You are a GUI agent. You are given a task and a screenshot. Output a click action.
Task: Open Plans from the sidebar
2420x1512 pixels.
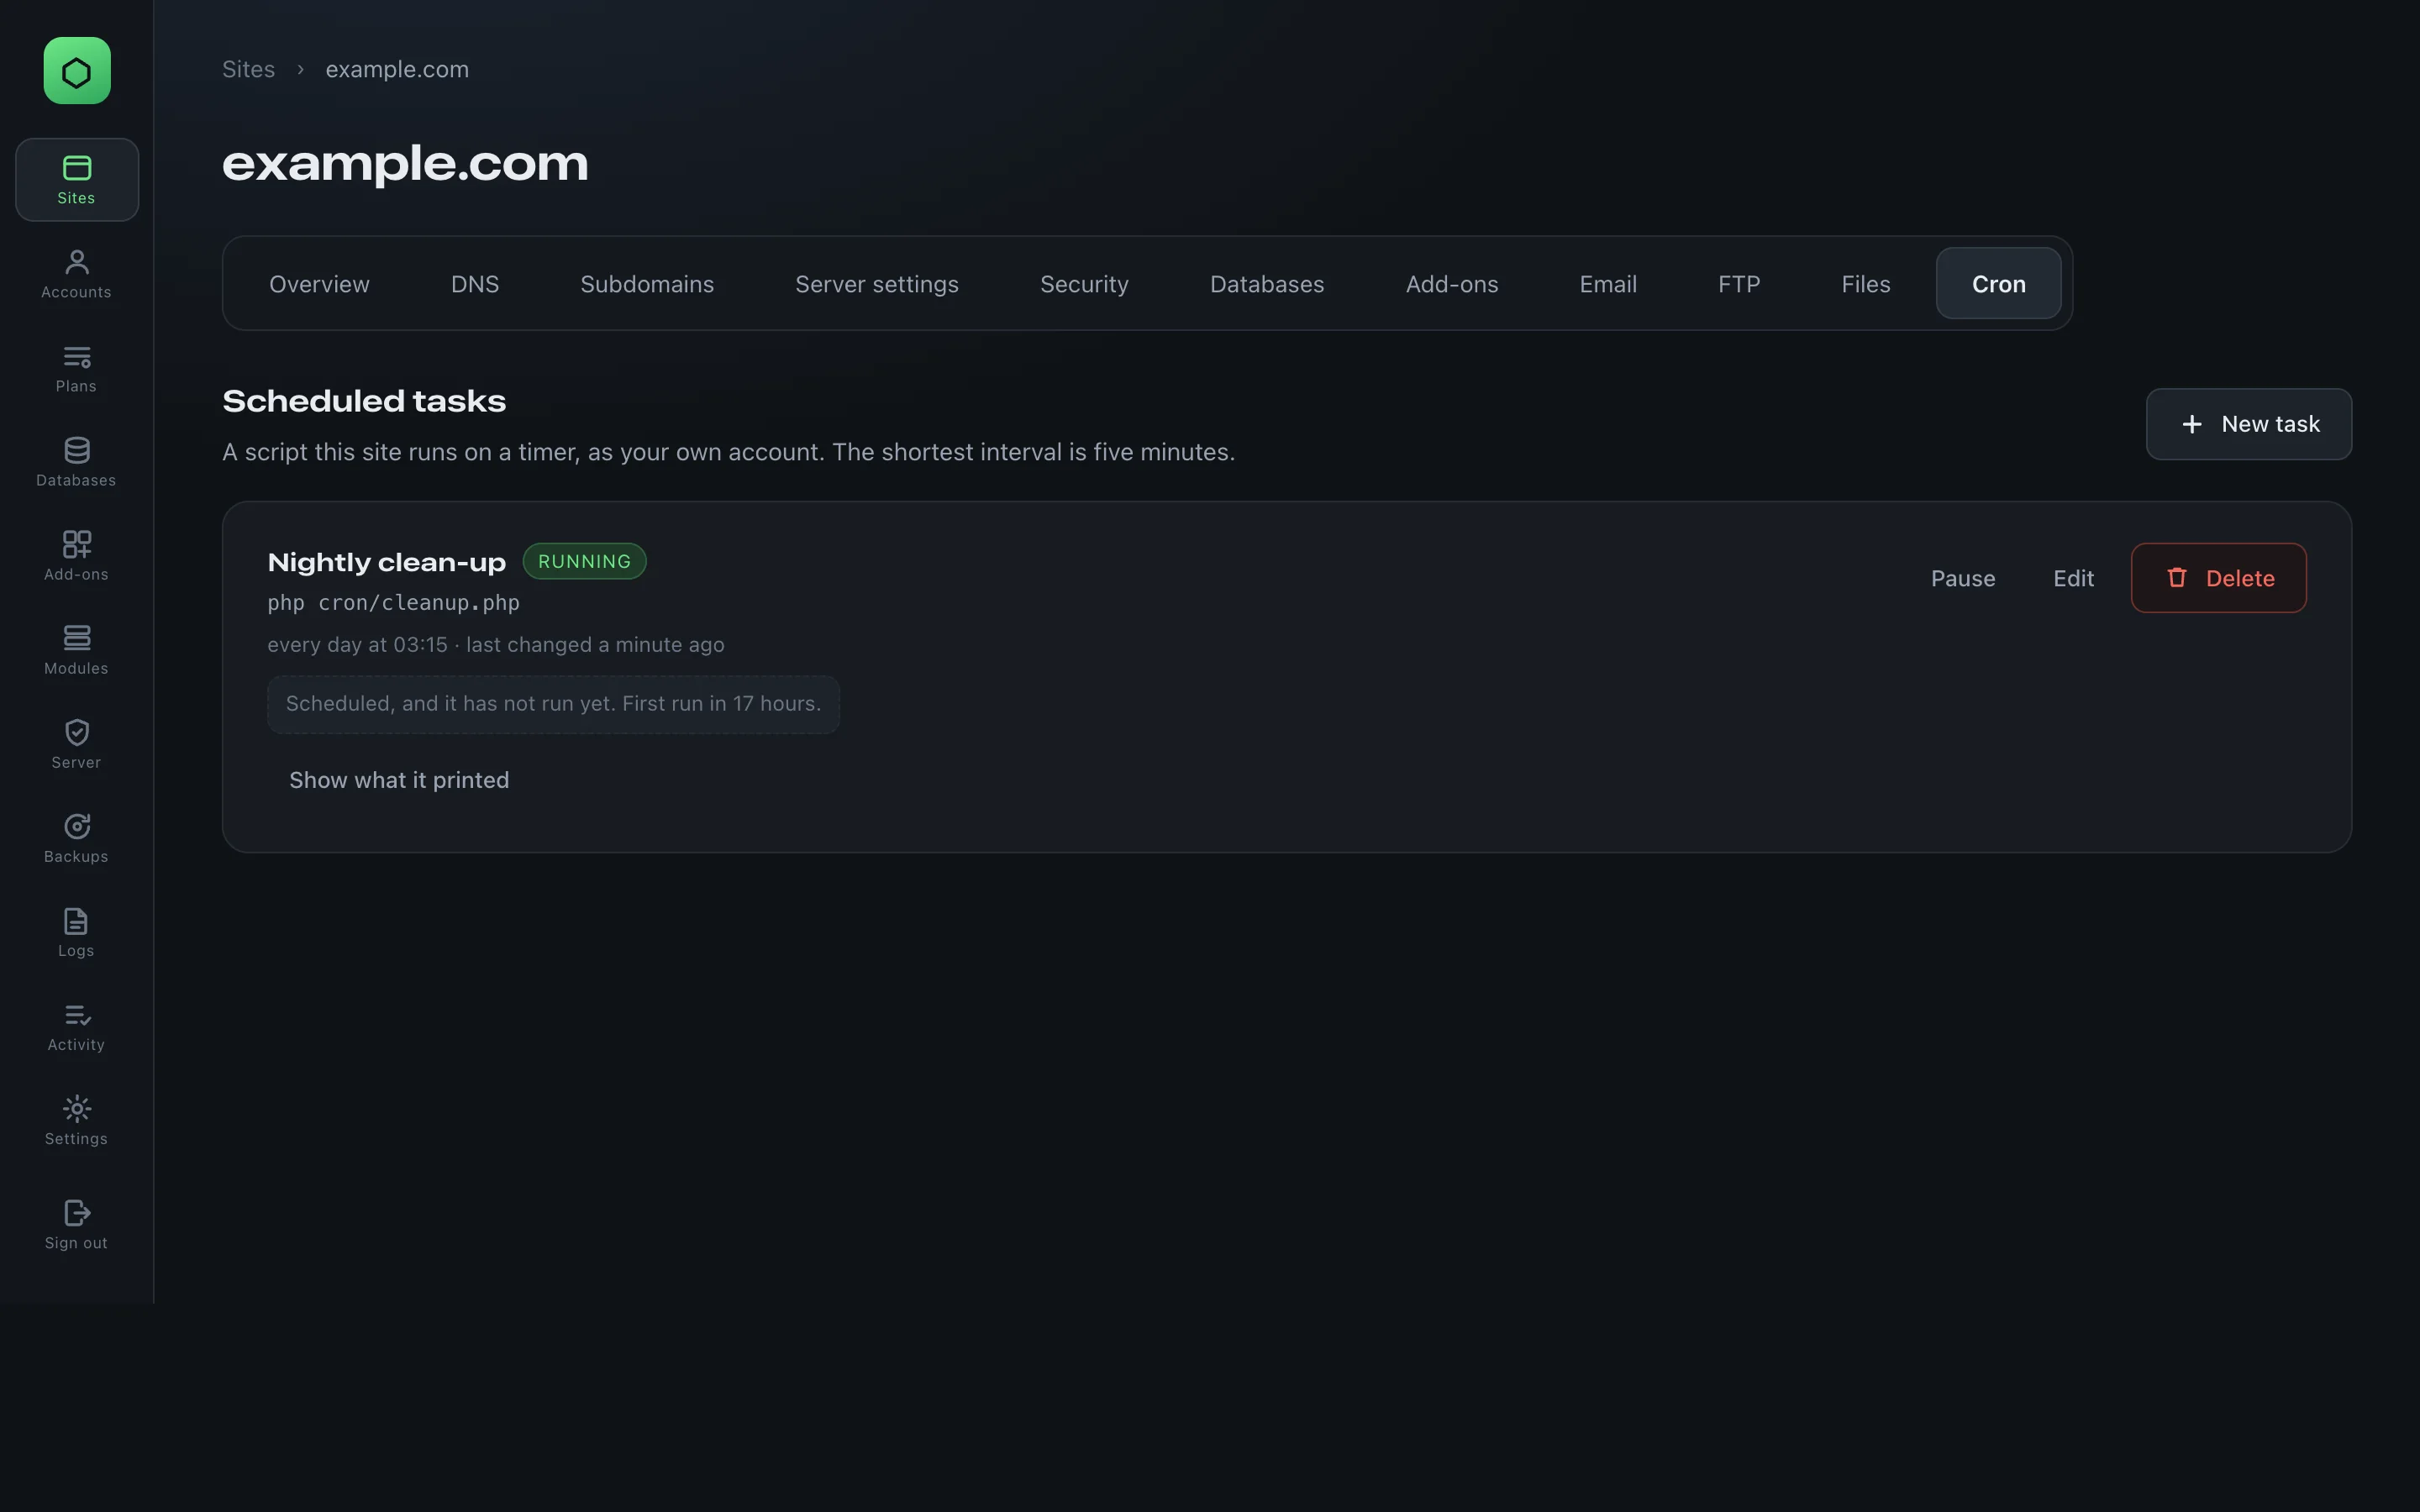[x=77, y=368]
